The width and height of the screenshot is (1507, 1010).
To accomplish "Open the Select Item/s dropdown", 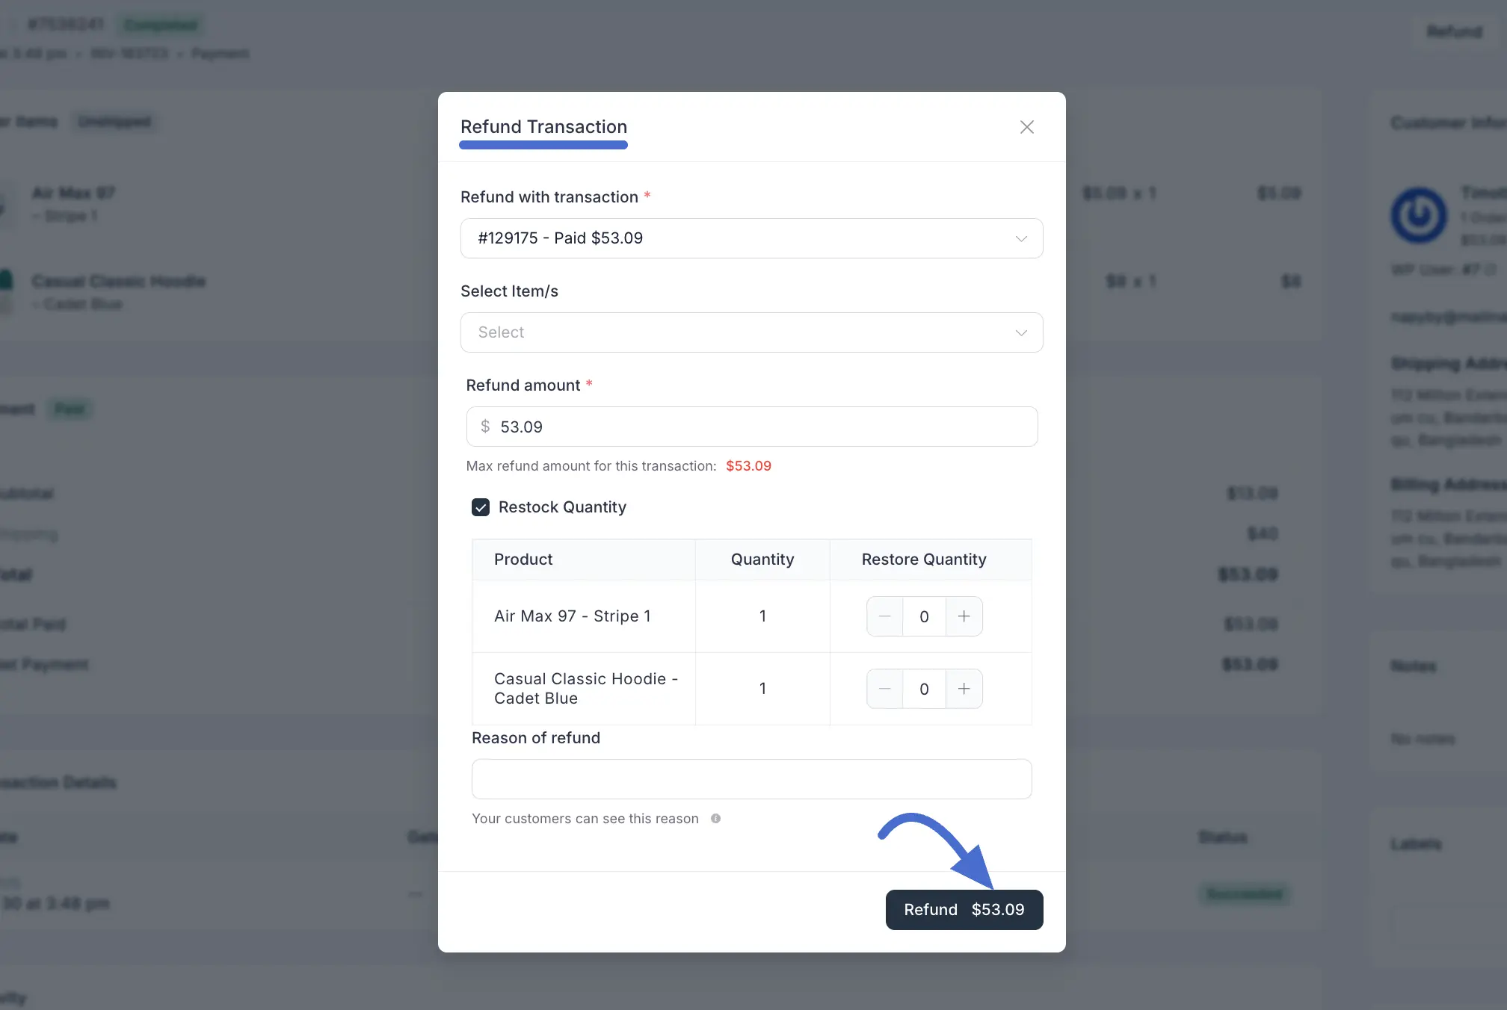I will pyautogui.click(x=751, y=332).
